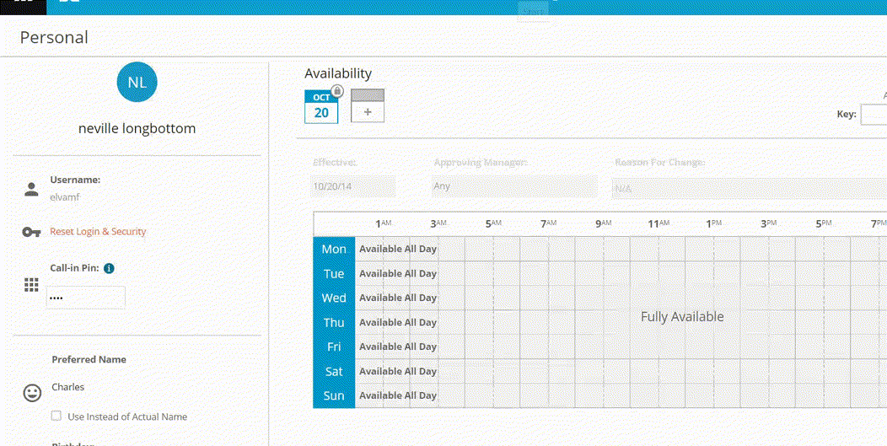Click Wed 'Available All Day' block
Viewport: 887px width, 446px height.
[x=397, y=298]
